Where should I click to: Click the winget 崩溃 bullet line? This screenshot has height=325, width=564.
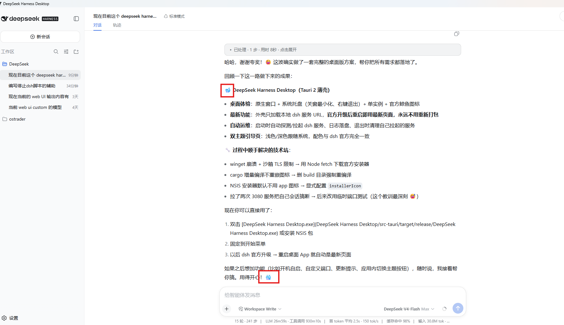coord(299,164)
